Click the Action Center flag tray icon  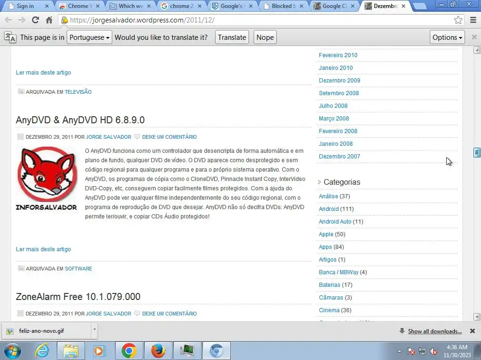coord(411,352)
